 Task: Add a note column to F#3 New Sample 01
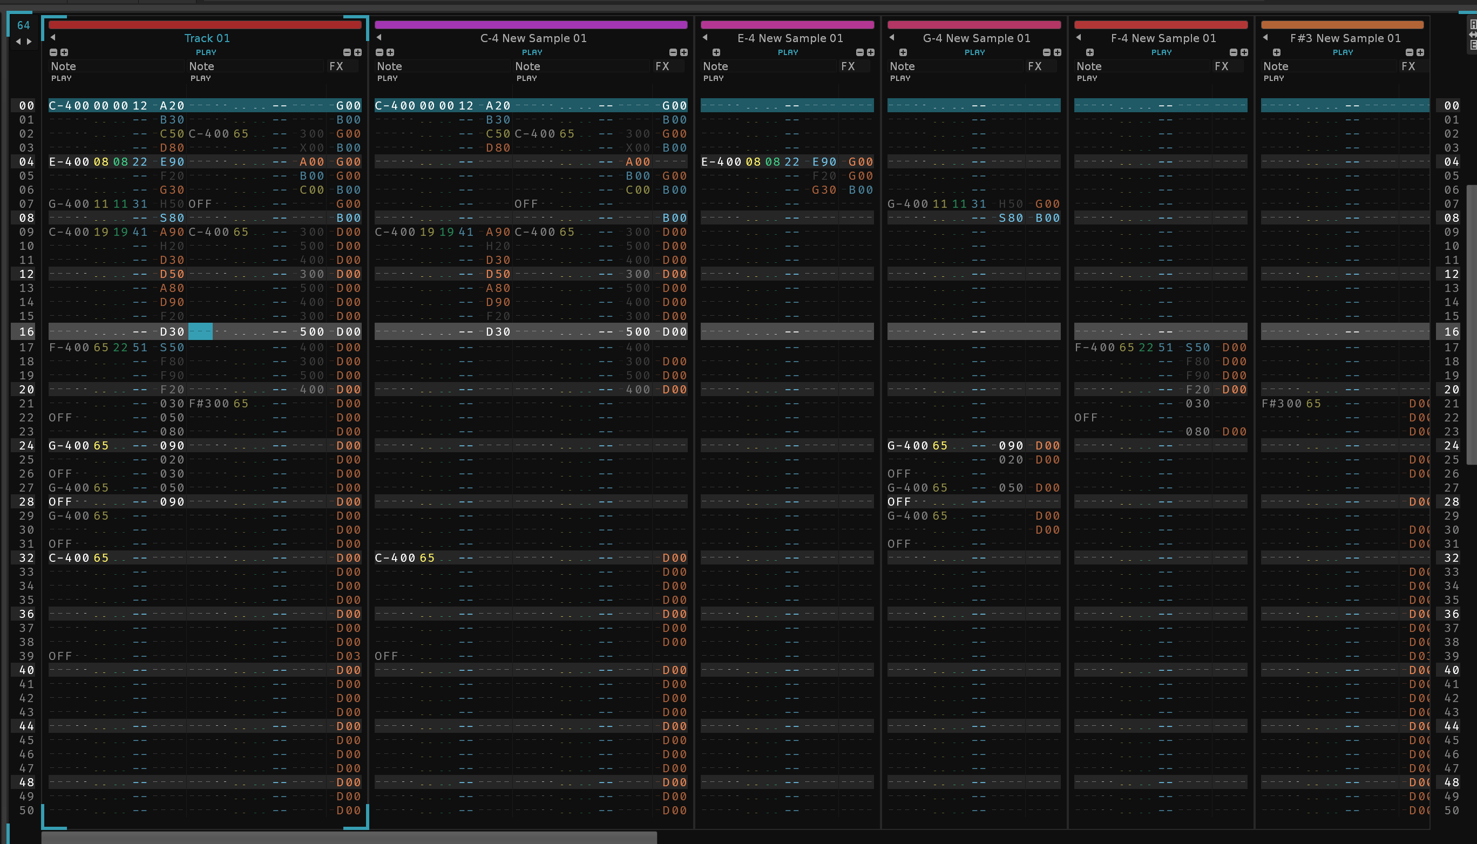coord(1276,52)
